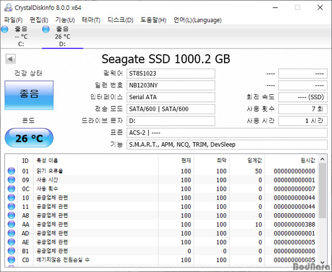
Task: Click the 좋음 health status button
Action: tap(29, 95)
